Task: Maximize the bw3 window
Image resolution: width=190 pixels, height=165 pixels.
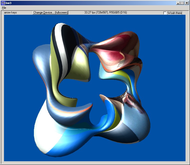Action: (x=182, y=3)
